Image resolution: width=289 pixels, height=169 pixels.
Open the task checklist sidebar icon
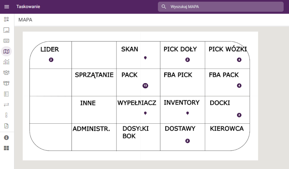coord(6,94)
